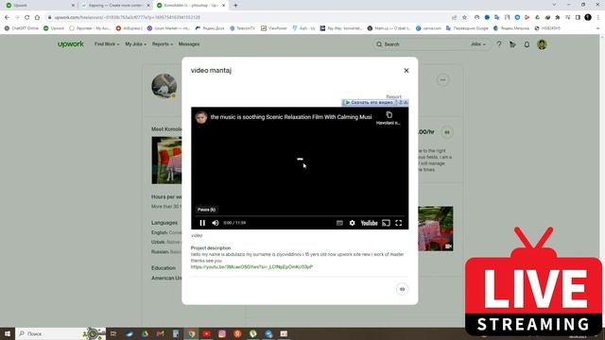Enter fullscreen mode in the video player
Screen dimensions: 605x340
(x=399, y=223)
